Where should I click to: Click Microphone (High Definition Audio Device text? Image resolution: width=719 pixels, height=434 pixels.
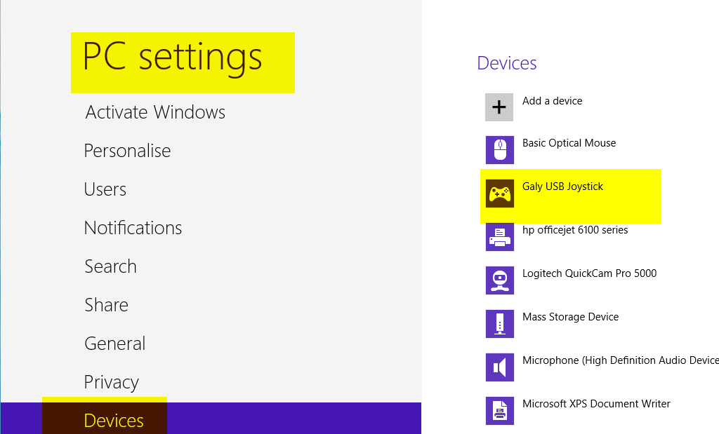click(621, 360)
